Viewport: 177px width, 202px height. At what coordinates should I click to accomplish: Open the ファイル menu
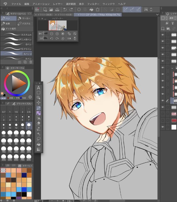[x=16, y=4]
